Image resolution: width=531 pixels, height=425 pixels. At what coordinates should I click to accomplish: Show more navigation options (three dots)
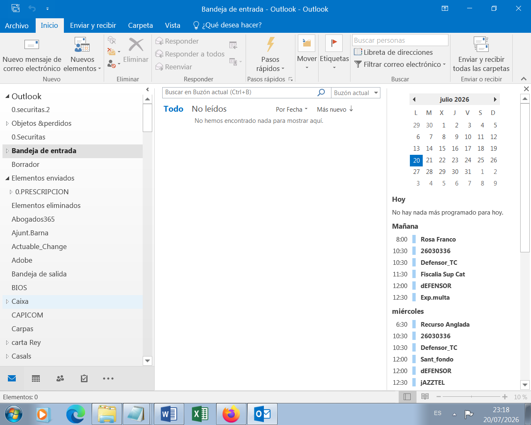point(108,378)
